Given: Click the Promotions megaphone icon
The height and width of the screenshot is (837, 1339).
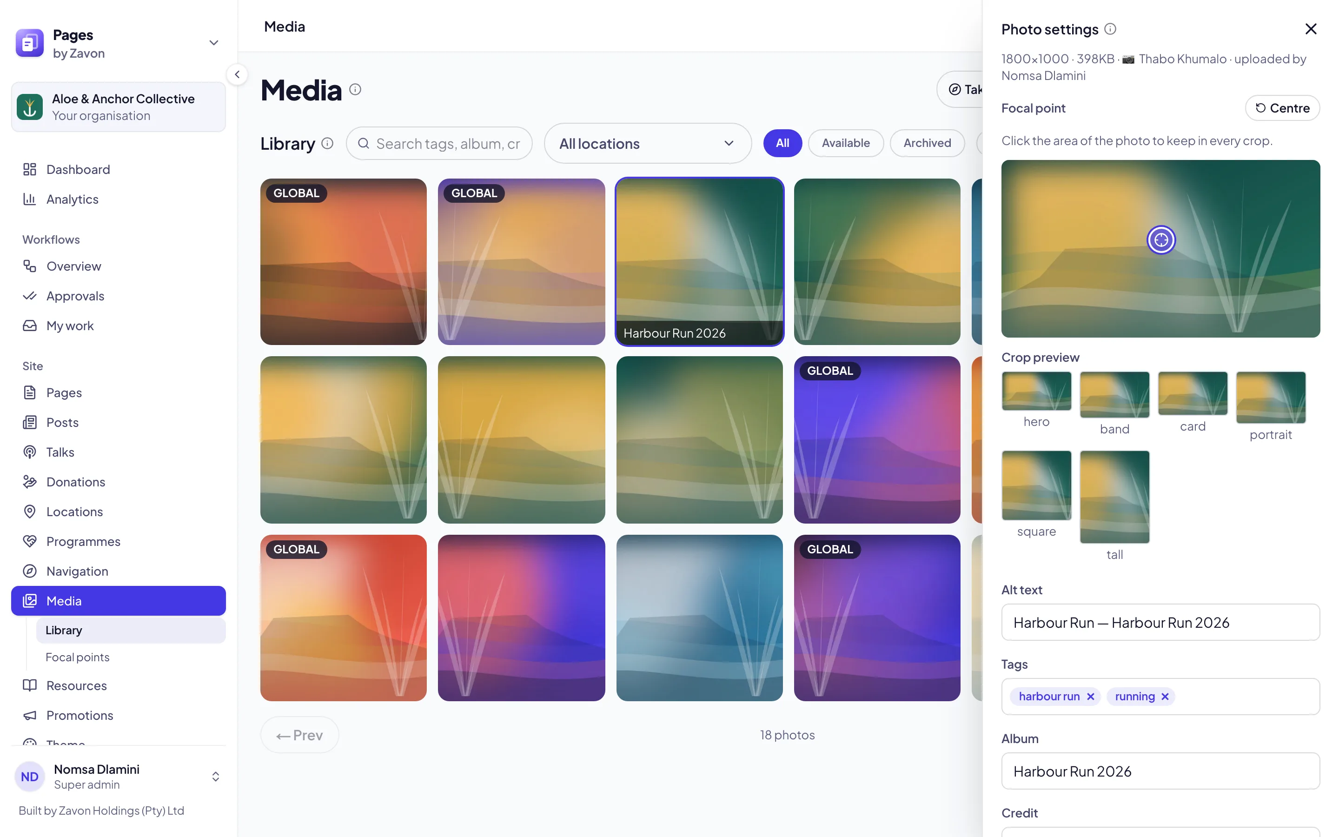Looking at the screenshot, I should click(x=29, y=715).
